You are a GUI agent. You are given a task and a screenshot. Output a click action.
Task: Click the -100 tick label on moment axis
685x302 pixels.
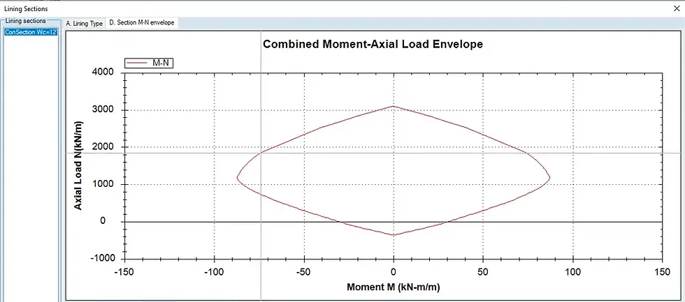click(214, 273)
